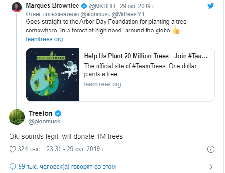
Task: Click the @MKBHD handle
Action: pos(102,6)
